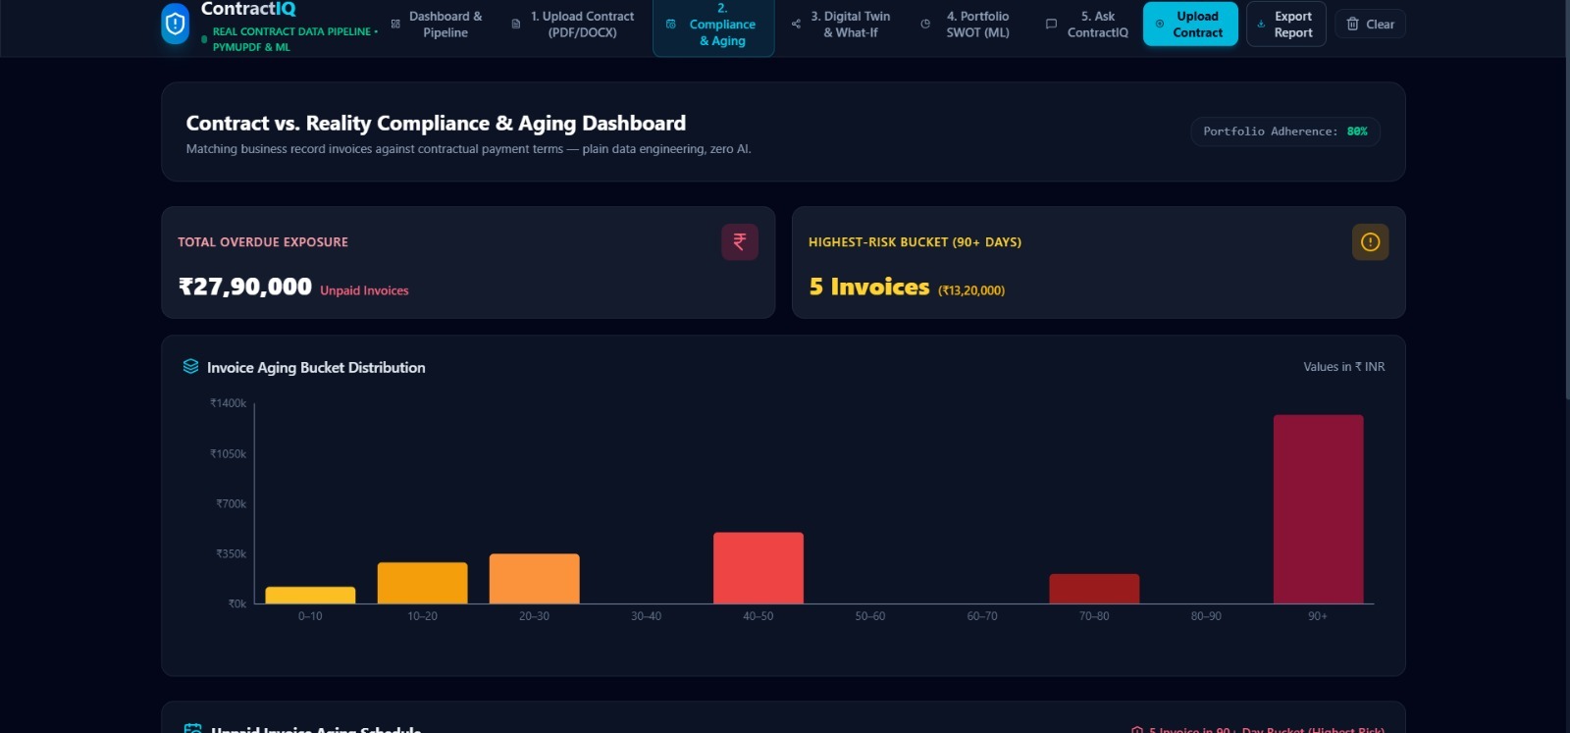Click the warning icon in Highest-Risk Bucket card
Screen dimensions: 1570x733
coord(1370,241)
